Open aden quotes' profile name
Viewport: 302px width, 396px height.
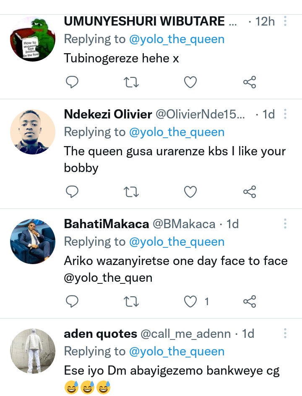100,334
